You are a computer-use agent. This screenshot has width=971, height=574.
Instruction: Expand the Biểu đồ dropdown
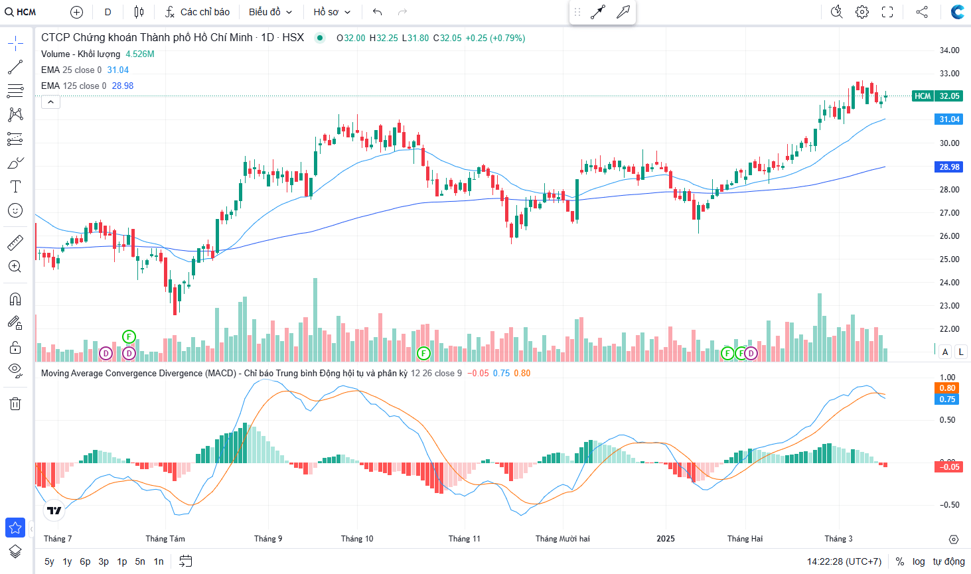(x=270, y=12)
